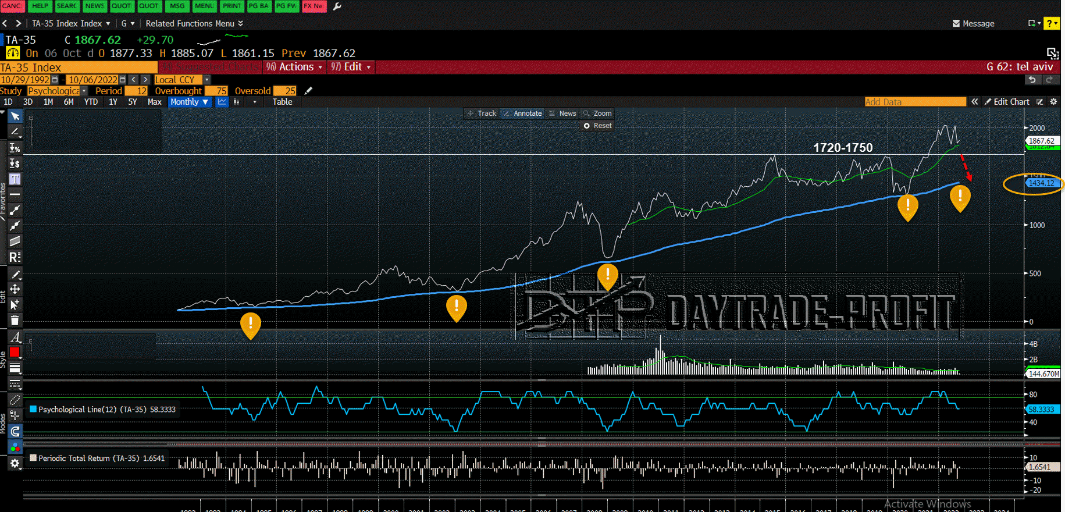Select the 1M time range

(x=48, y=102)
